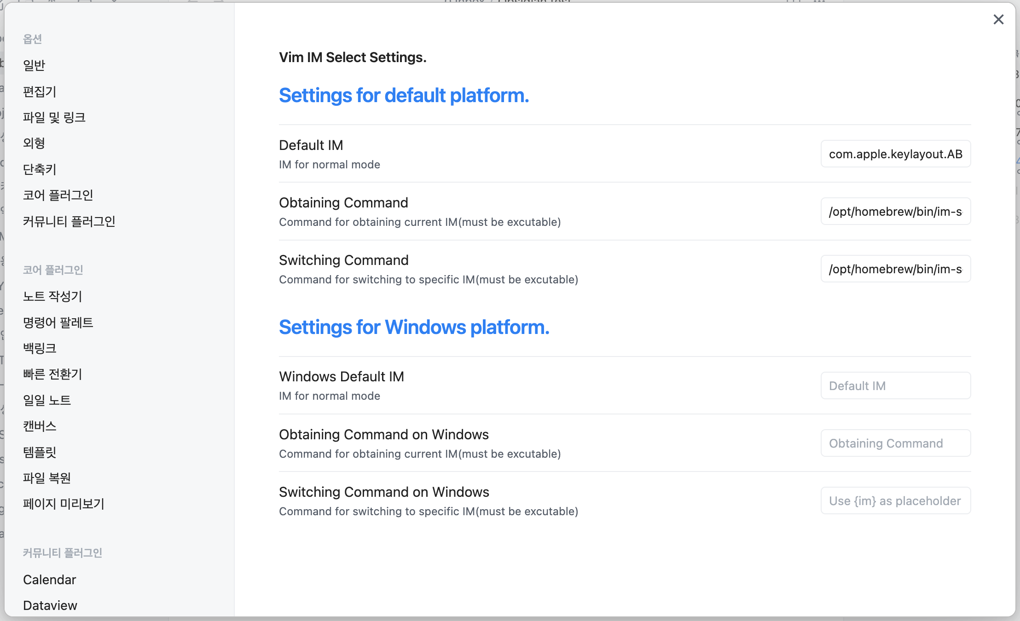Focus the Obtaining Command text field
1020x621 pixels.
click(895, 212)
